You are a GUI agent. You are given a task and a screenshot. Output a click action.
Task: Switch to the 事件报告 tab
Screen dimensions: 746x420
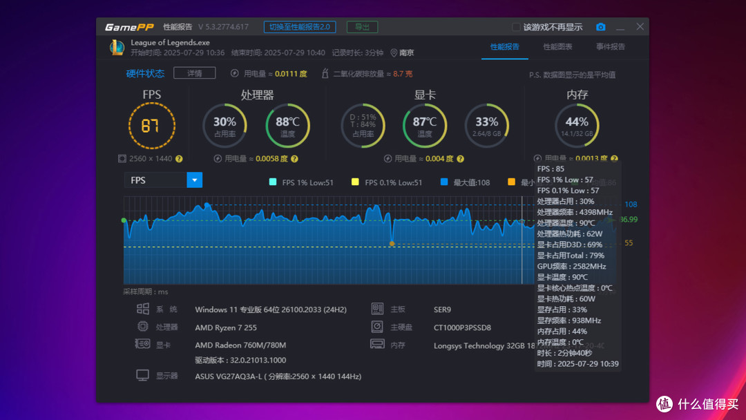click(x=611, y=46)
